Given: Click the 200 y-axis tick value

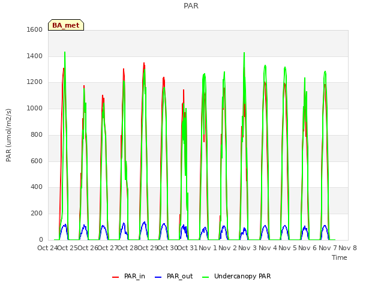Looking at the screenshot, I should coord(37,214).
